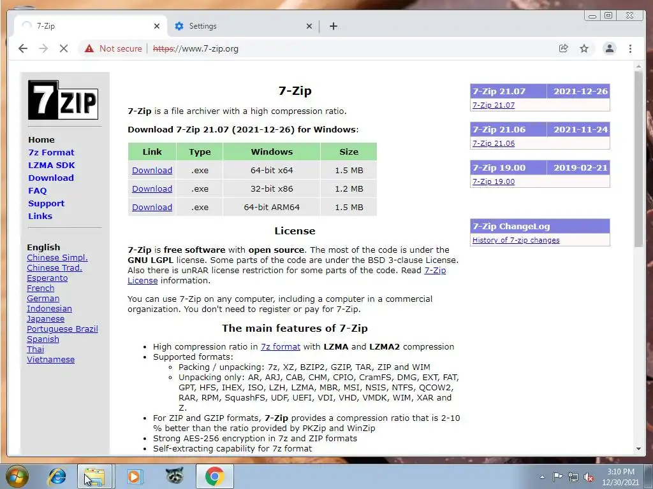The image size is (653, 489).
Task: Open the Chrome three-dot menu
Action: pyautogui.click(x=630, y=48)
